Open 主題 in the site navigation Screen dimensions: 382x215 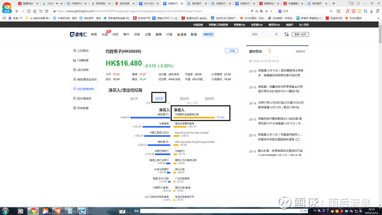(148, 34)
